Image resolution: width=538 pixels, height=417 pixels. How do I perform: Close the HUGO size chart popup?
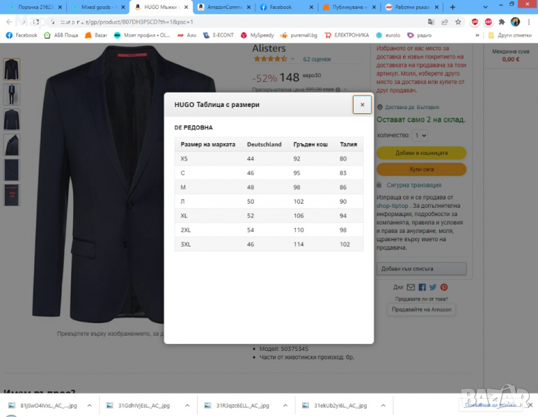coord(362,105)
